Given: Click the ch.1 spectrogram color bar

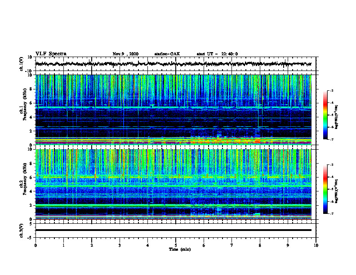Looking at the screenshot, I should coord(325,115).
